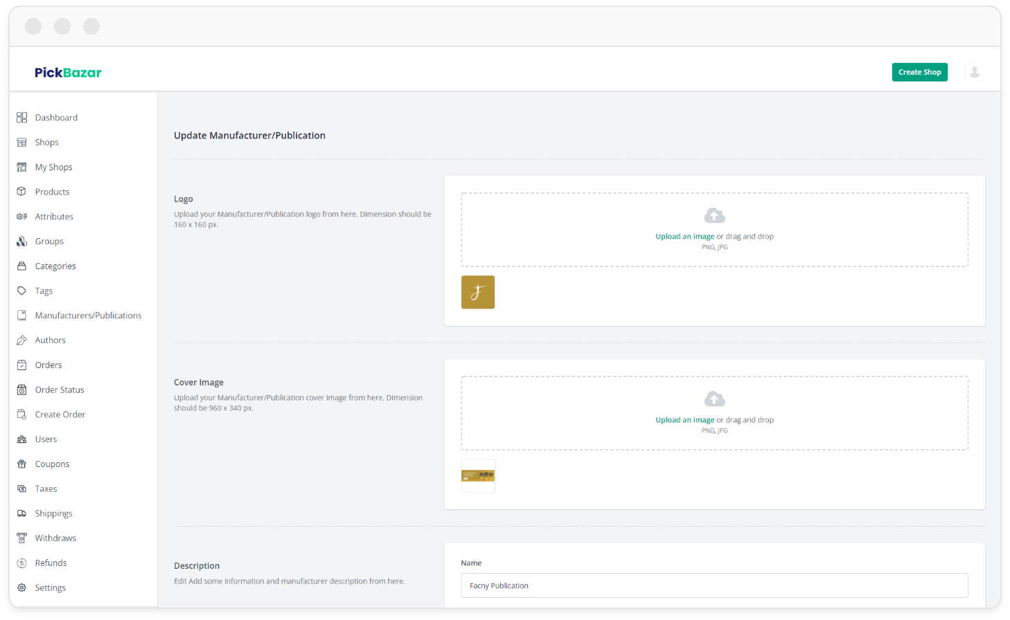Click Upload an image under Cover Image

point(684,419)
